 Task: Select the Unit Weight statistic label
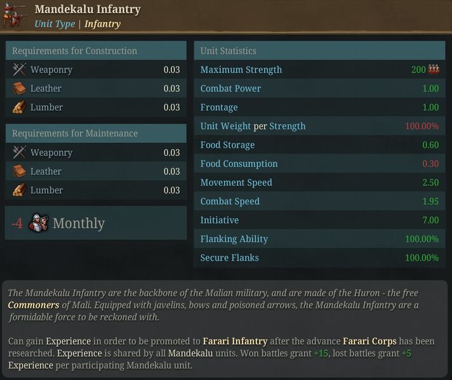253,126
